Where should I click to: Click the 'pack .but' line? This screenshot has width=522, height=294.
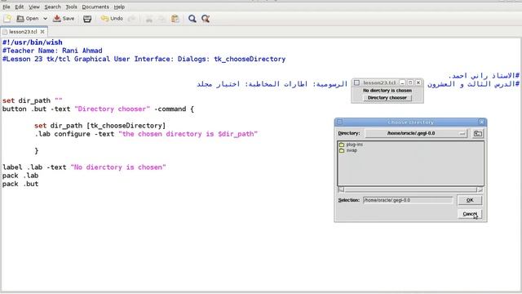(x=20, y=184)
